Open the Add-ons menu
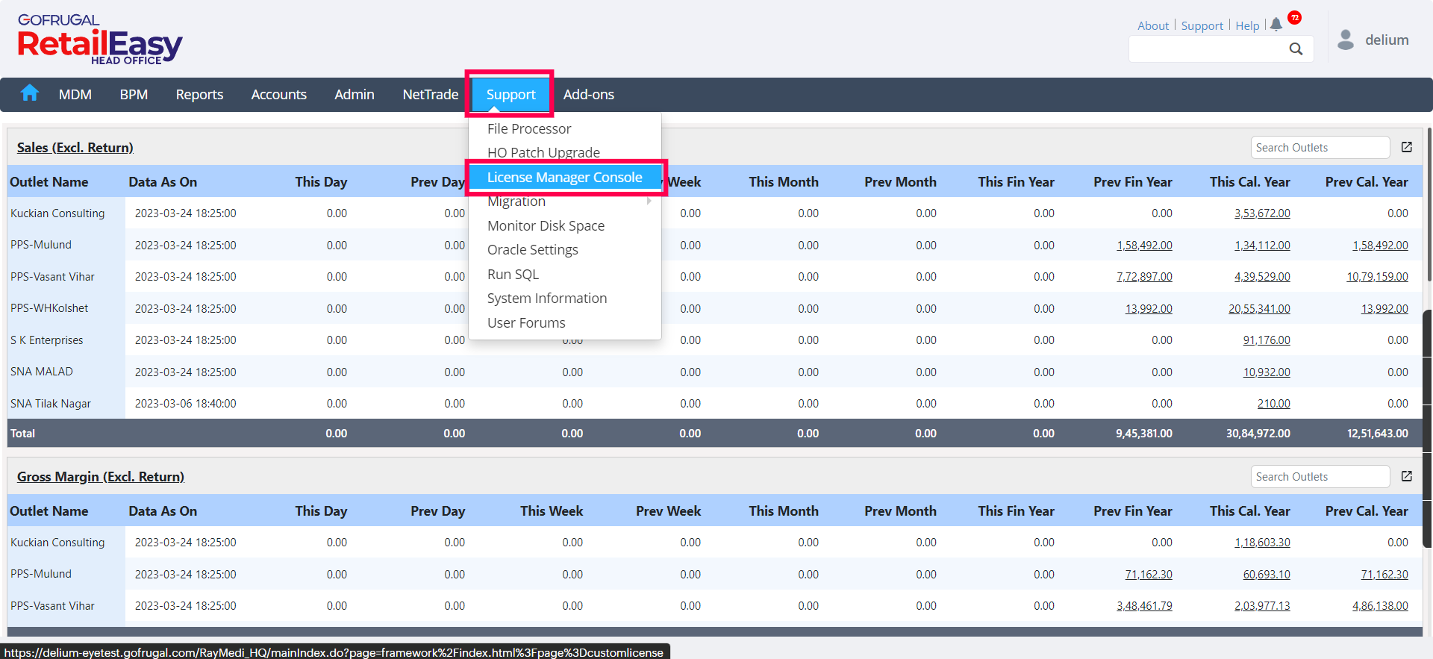This screenshot has width=1433, height=659. [x=589, y=95]
